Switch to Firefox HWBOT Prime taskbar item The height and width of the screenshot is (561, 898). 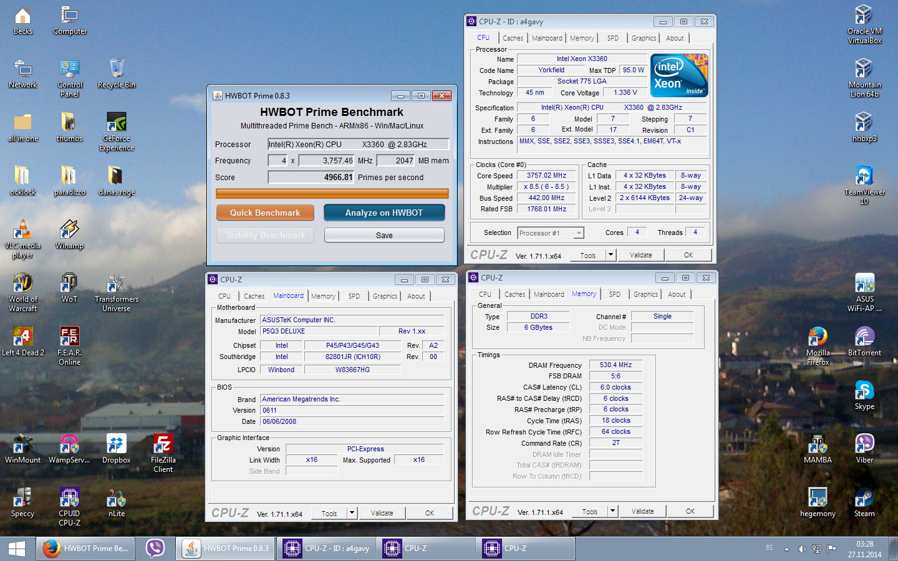point(85,549)
